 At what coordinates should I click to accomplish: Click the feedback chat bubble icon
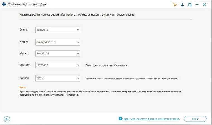coord(190,5)
